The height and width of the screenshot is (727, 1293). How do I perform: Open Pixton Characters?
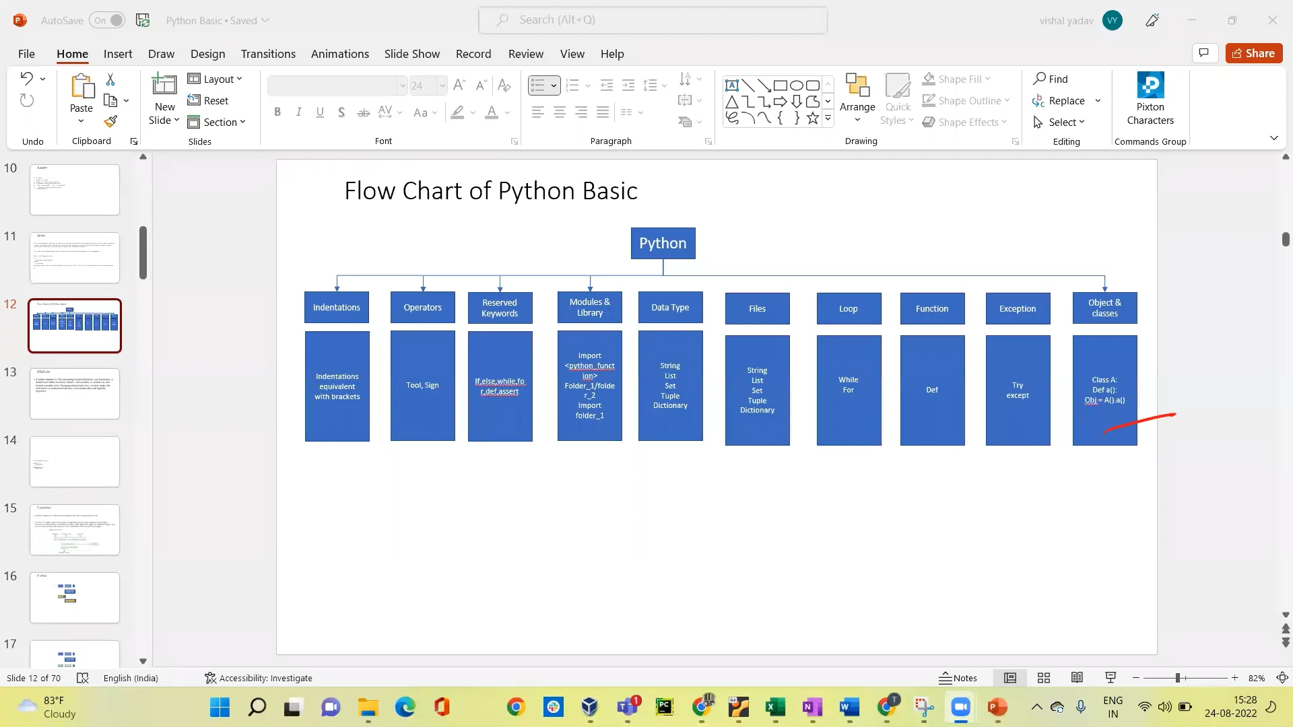[1150, 99]
